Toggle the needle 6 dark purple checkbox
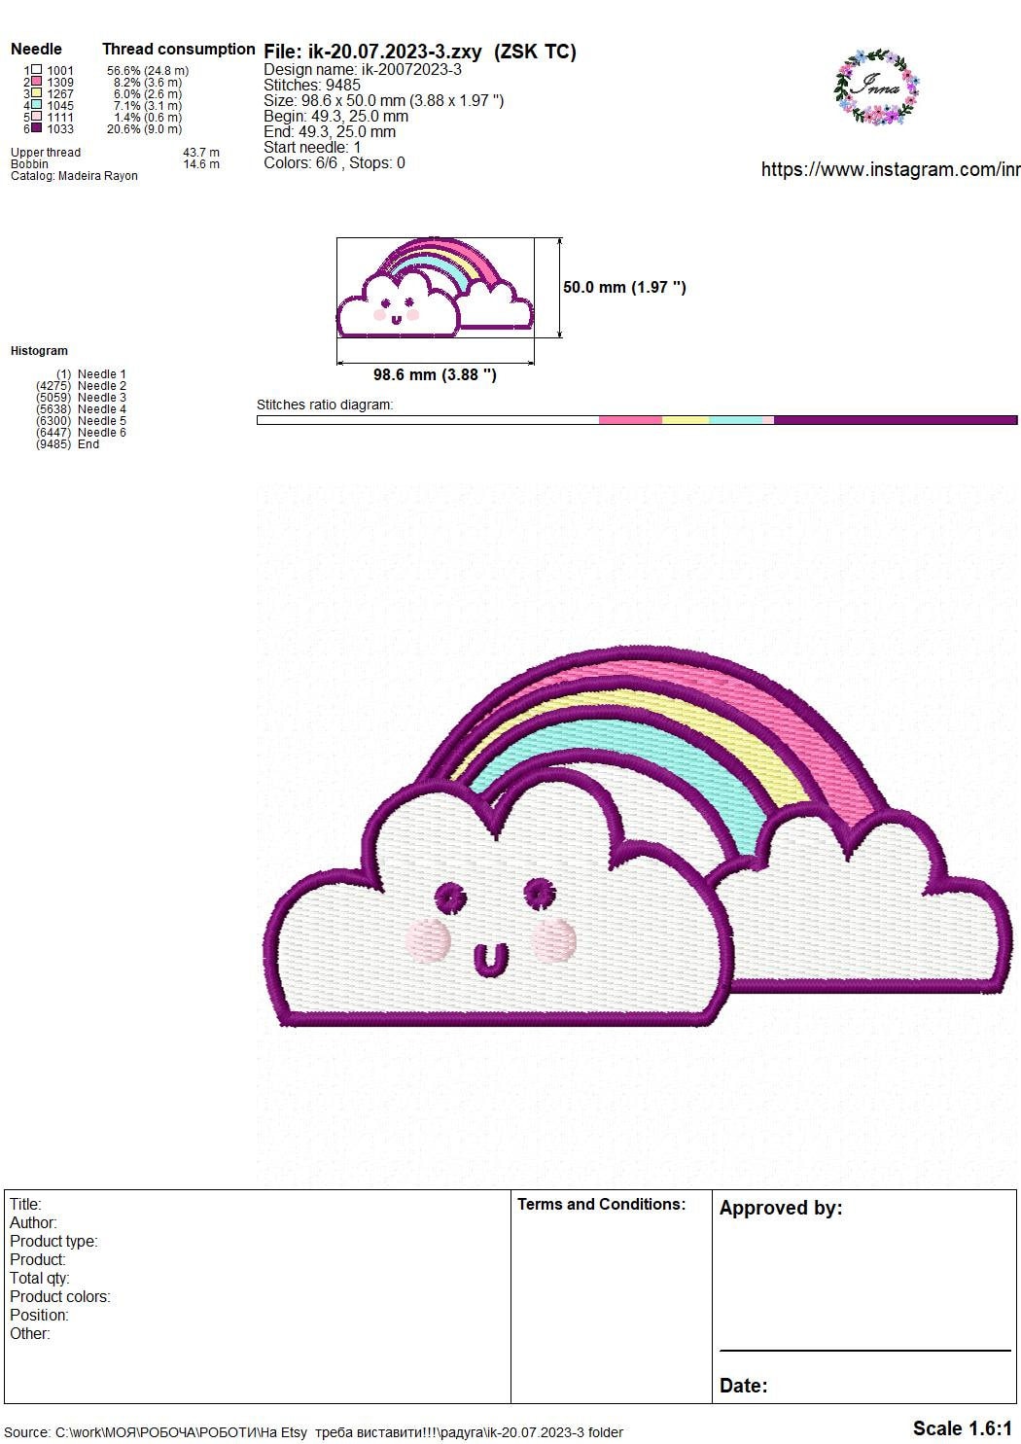 point(35,129)
